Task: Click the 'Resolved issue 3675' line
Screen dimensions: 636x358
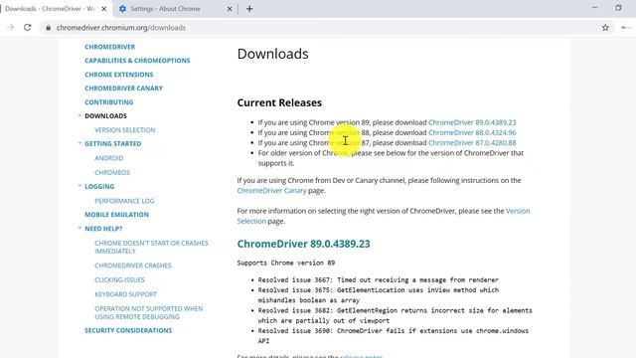Action: (x=378, y=295)
